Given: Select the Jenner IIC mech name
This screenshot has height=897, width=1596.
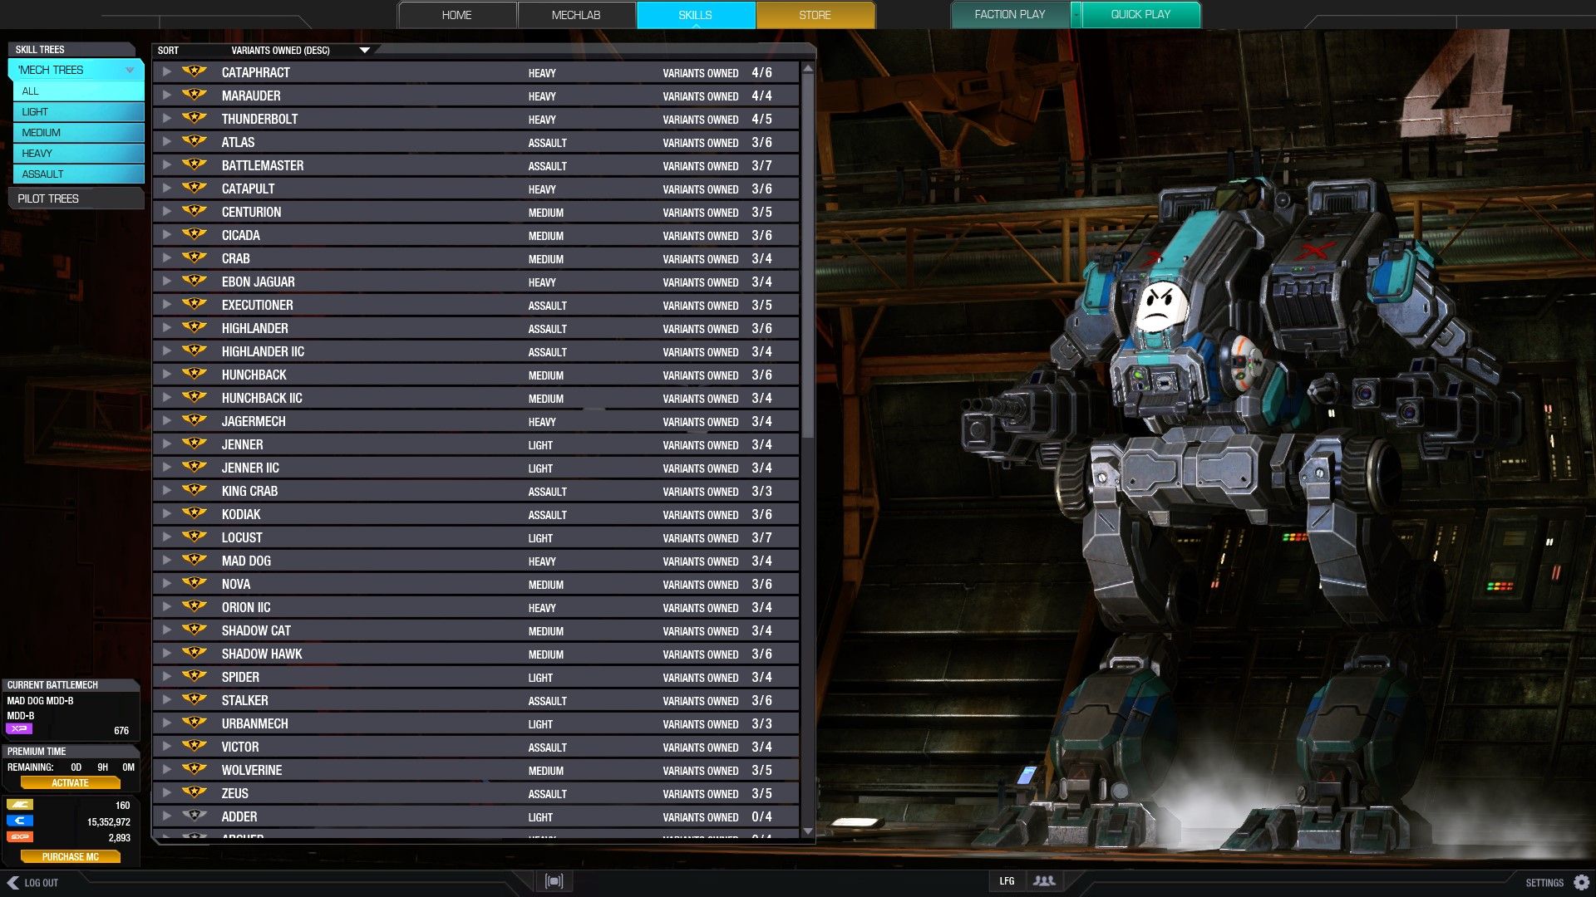Looking at the screenshot, I should [250, 468].
